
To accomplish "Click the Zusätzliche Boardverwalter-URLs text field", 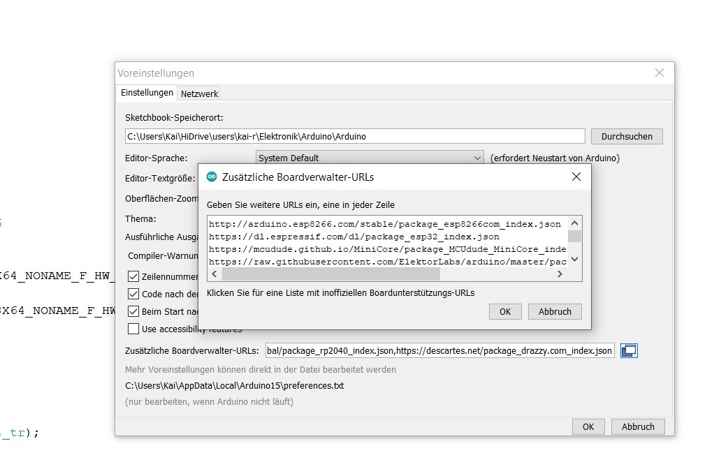I will [440, 351].
